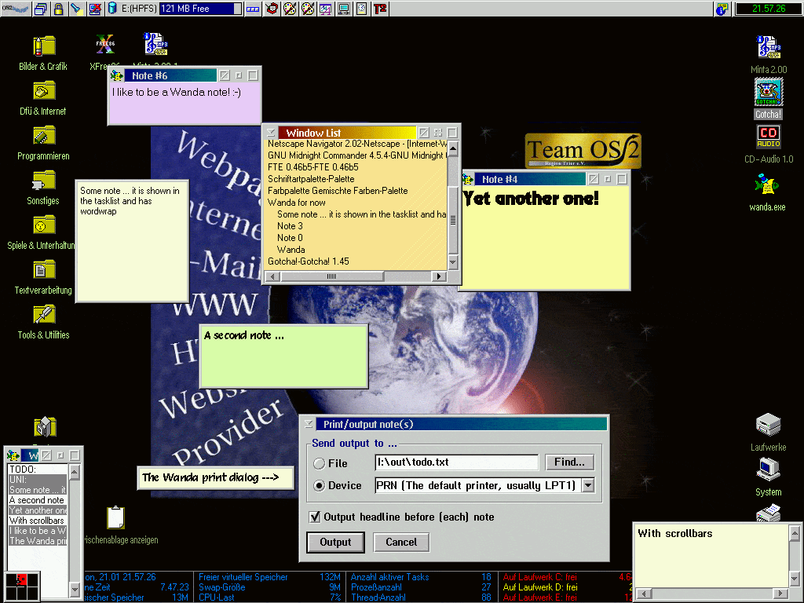Screen dimensions: 804x603
Task: Select the Device radio button
Action: coord(319,485)
